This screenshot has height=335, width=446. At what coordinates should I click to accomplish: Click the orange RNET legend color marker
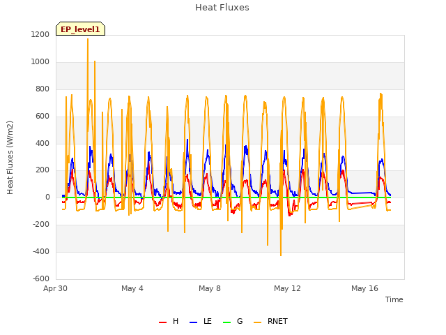(257, 322)
